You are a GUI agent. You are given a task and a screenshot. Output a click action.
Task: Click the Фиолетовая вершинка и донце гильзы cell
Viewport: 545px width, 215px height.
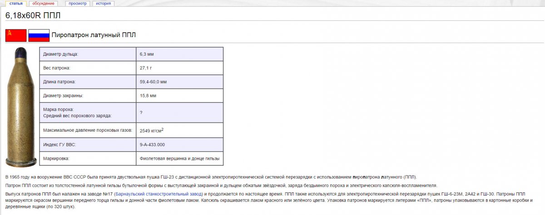179,158
